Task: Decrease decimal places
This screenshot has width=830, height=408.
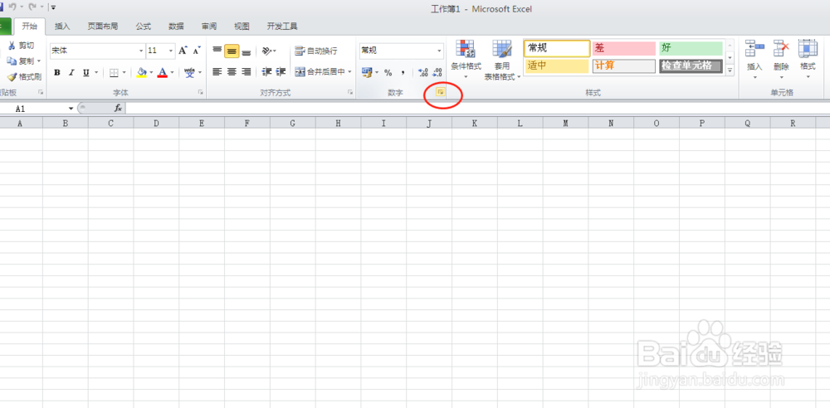Action: (437, 72)
